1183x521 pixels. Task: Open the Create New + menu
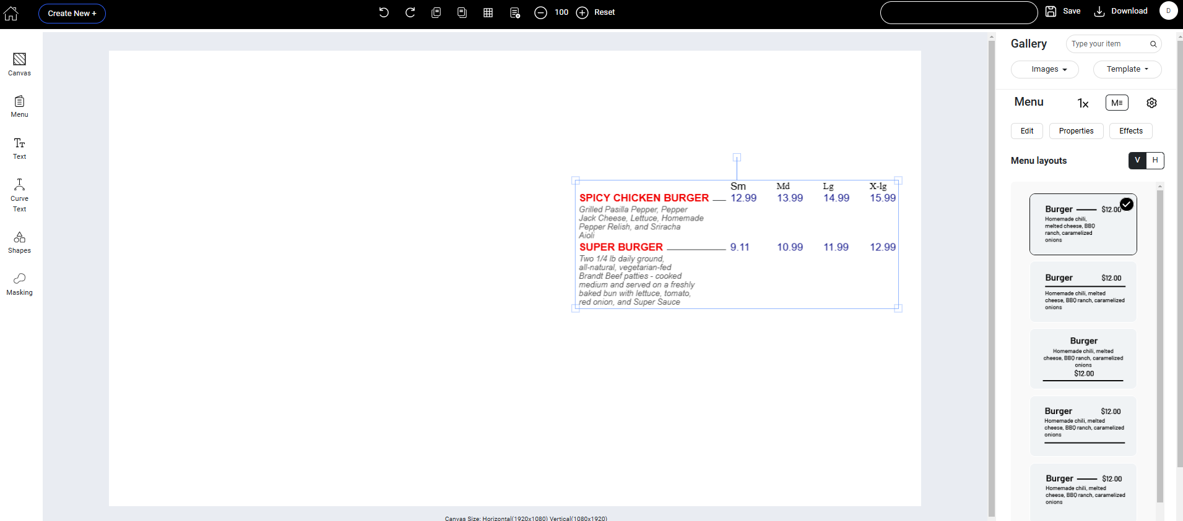(x=72, y=14)
